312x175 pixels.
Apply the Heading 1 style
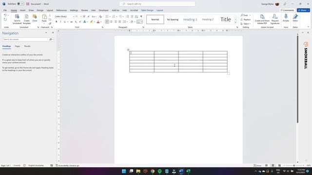coord(190,19)
